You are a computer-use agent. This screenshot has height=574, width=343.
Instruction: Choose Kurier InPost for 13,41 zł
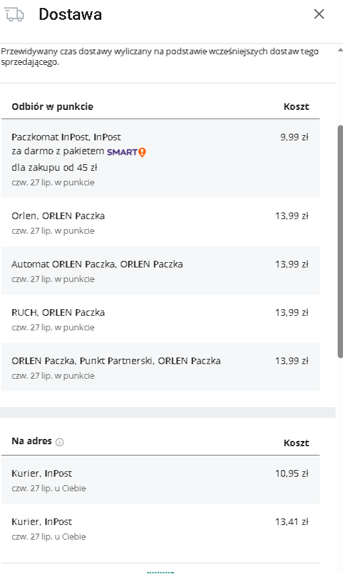pos(160,528)
